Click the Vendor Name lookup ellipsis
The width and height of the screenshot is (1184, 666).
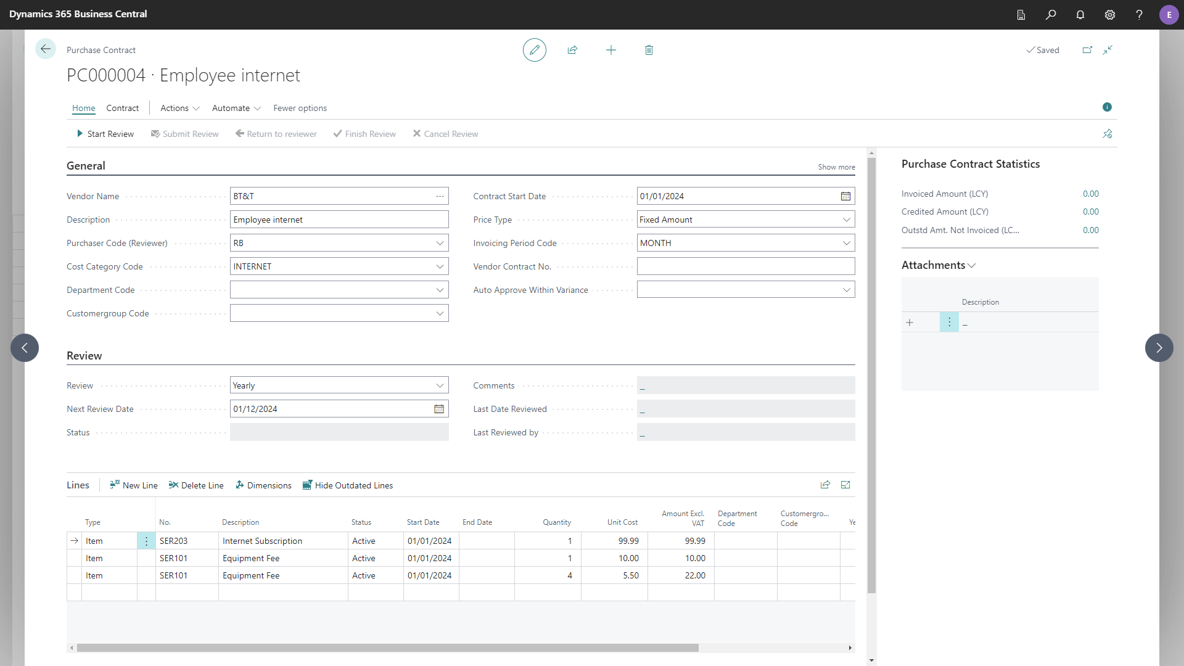440,196
